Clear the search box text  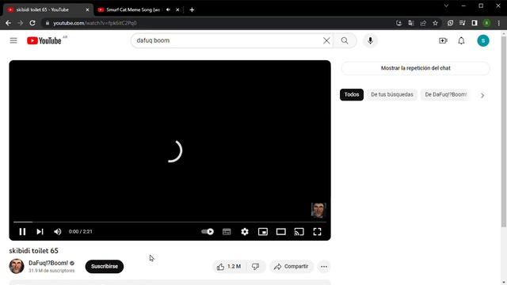pos(326,40)
